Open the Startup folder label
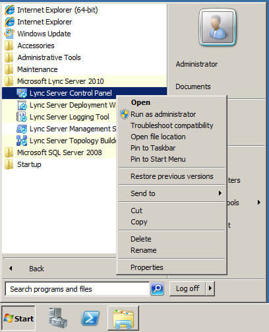269x332 pixels. [29, 164]
